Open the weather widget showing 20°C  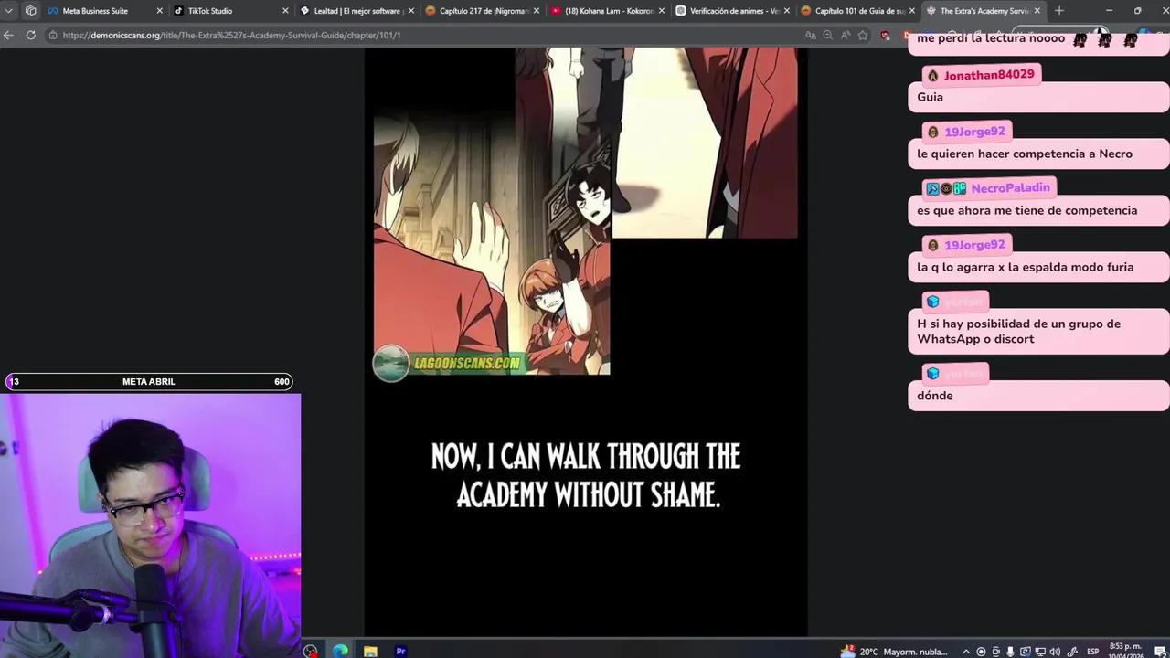pyautogui.click(x=893, y=651)
